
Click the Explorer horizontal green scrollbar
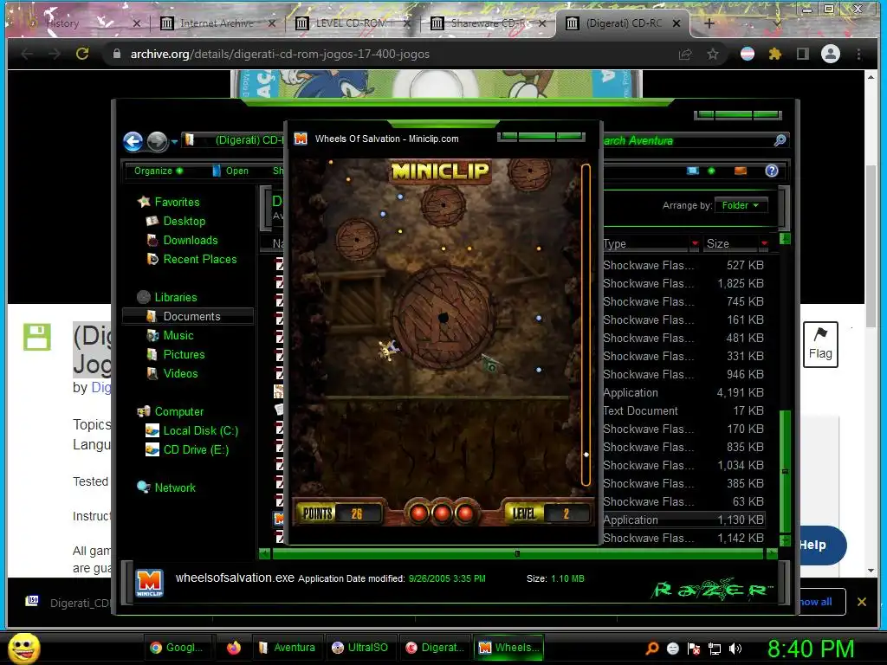click(x=517, y=553)
